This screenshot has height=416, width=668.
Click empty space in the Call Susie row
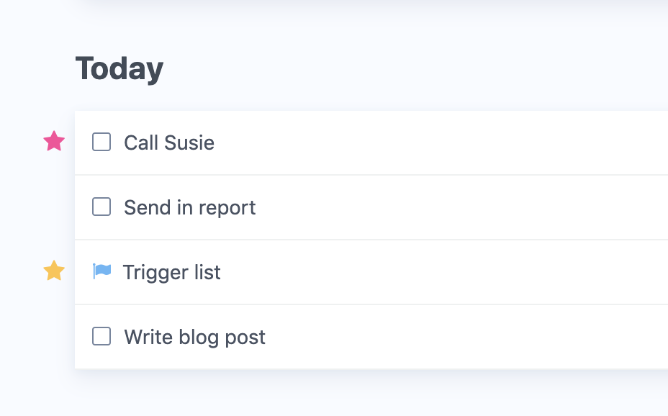441,143
